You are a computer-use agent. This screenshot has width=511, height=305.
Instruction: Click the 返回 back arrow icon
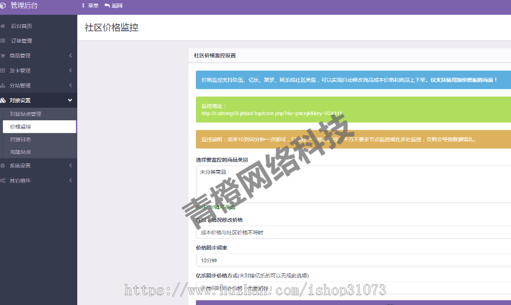pos(107,6)
